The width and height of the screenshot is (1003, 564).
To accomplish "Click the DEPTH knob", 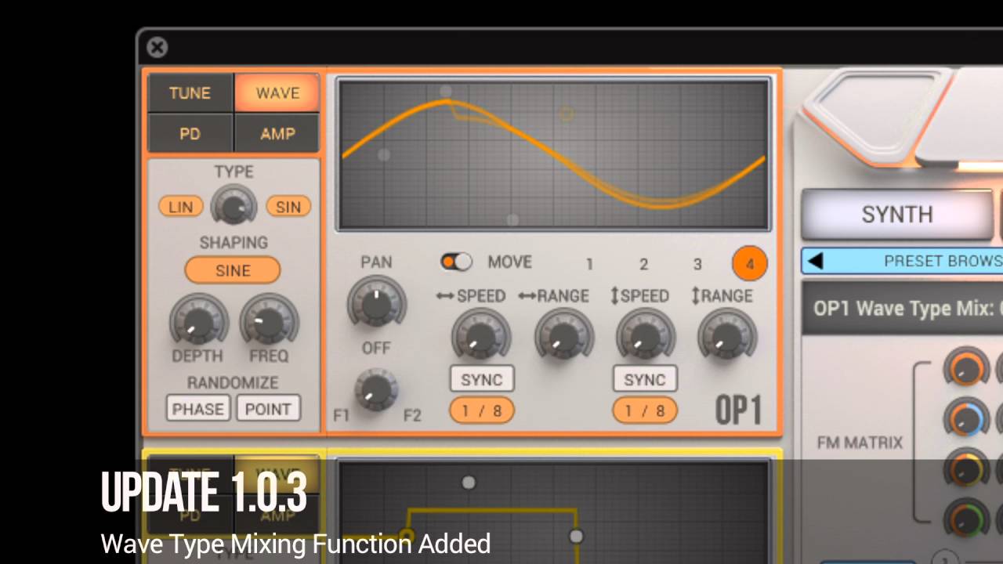I will (198, 321).
